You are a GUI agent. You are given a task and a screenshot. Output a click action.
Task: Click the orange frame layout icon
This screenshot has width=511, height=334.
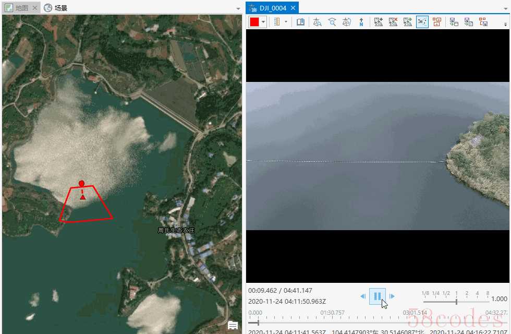tap(437, 22)
